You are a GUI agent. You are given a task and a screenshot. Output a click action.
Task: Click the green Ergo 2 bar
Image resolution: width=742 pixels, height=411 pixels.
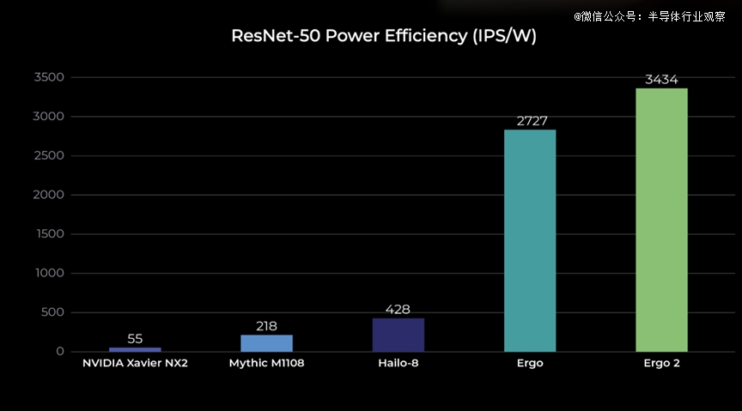tap(661, 220)
